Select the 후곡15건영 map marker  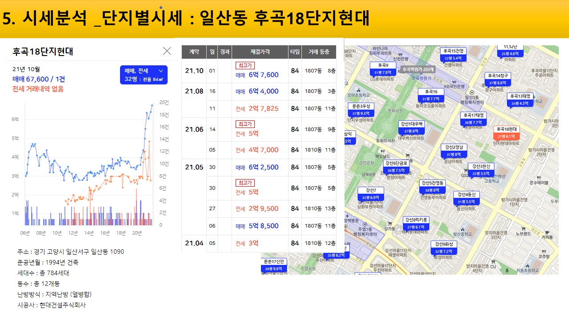click(454, 55)
